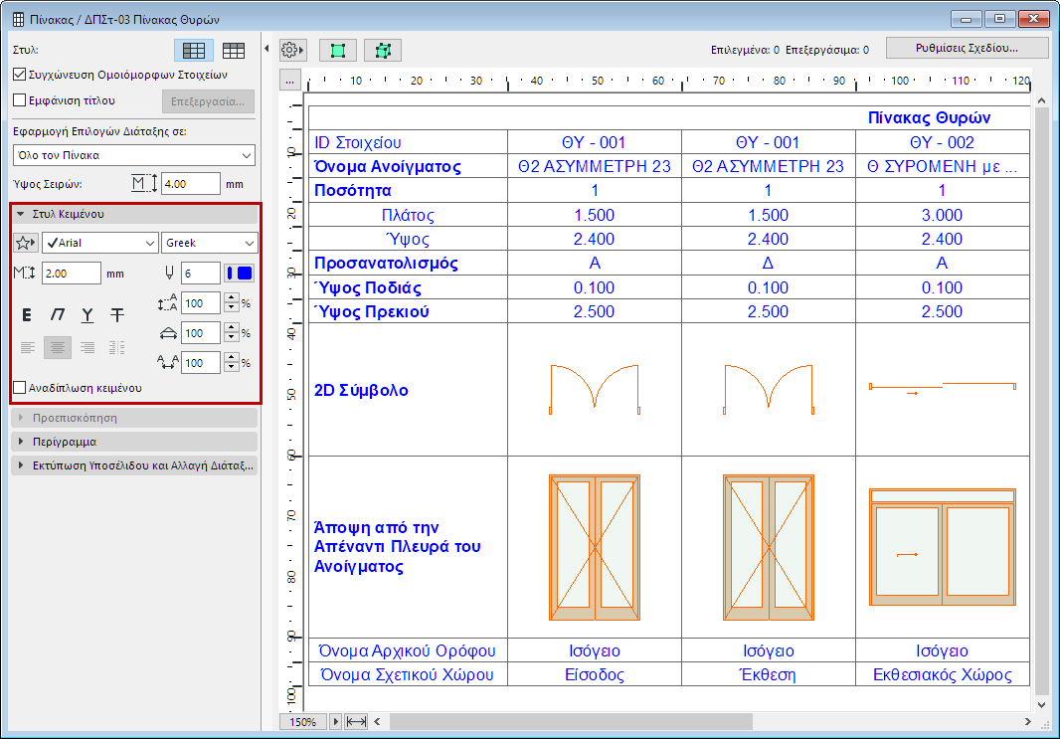Viewport: 1060px width, 739px height.
Task: Uncheck Συγχώνευση Ομοιόμορφων Στοιχείων checkbox
Action: 20,74
